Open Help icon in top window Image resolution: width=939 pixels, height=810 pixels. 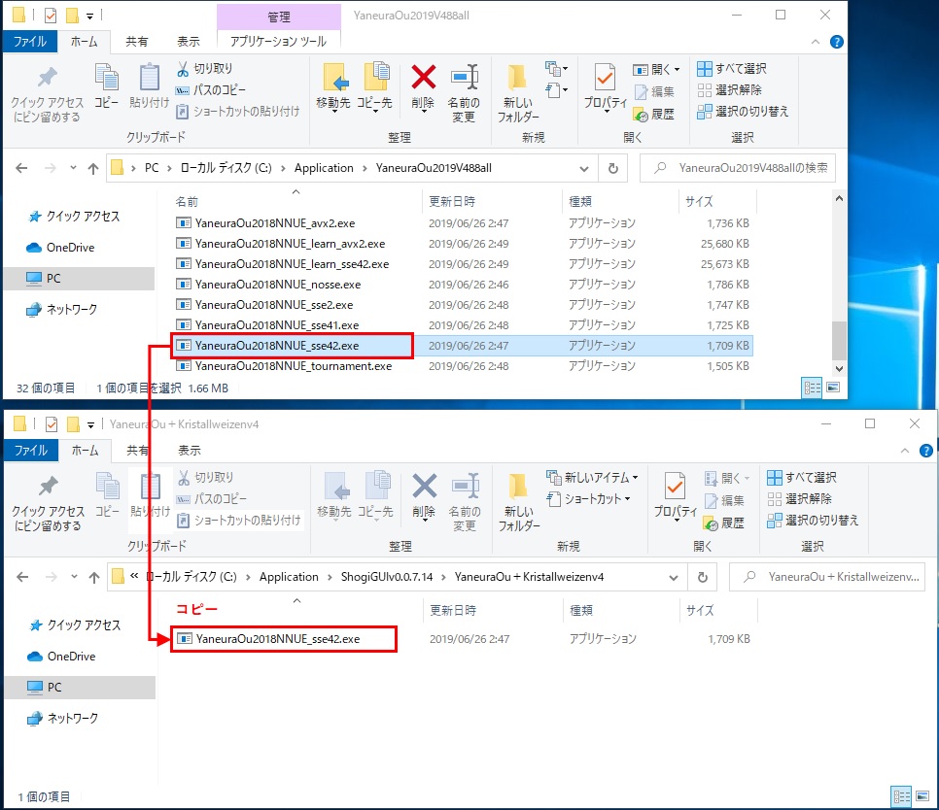click(x=837, y=42)
